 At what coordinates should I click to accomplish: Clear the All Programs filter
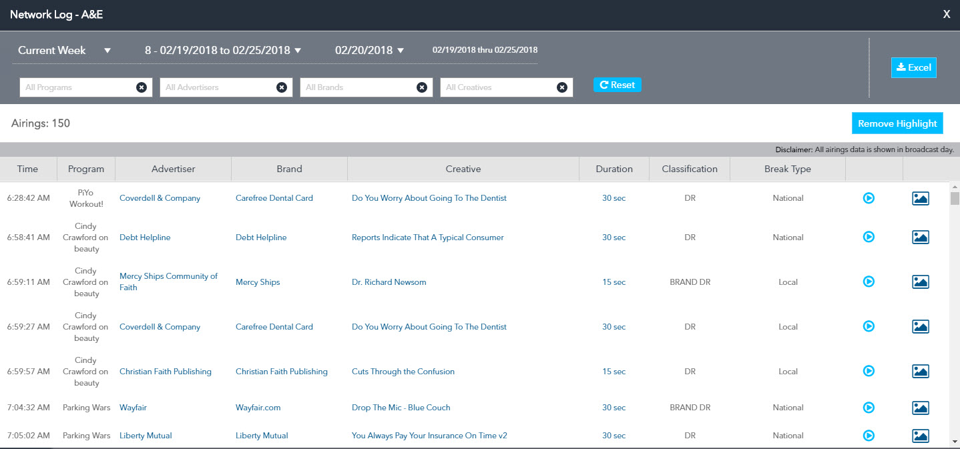tap(142, 87)
